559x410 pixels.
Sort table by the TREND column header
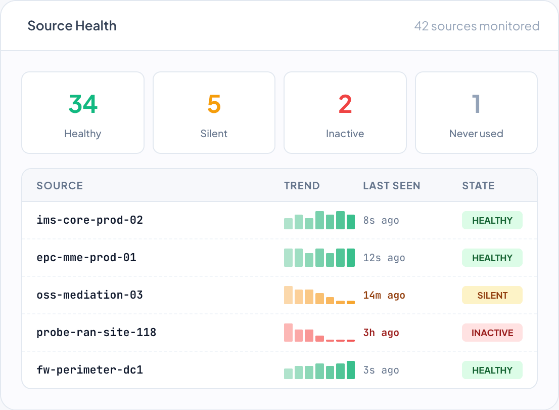pyautogui.click(x=302, y=186)
